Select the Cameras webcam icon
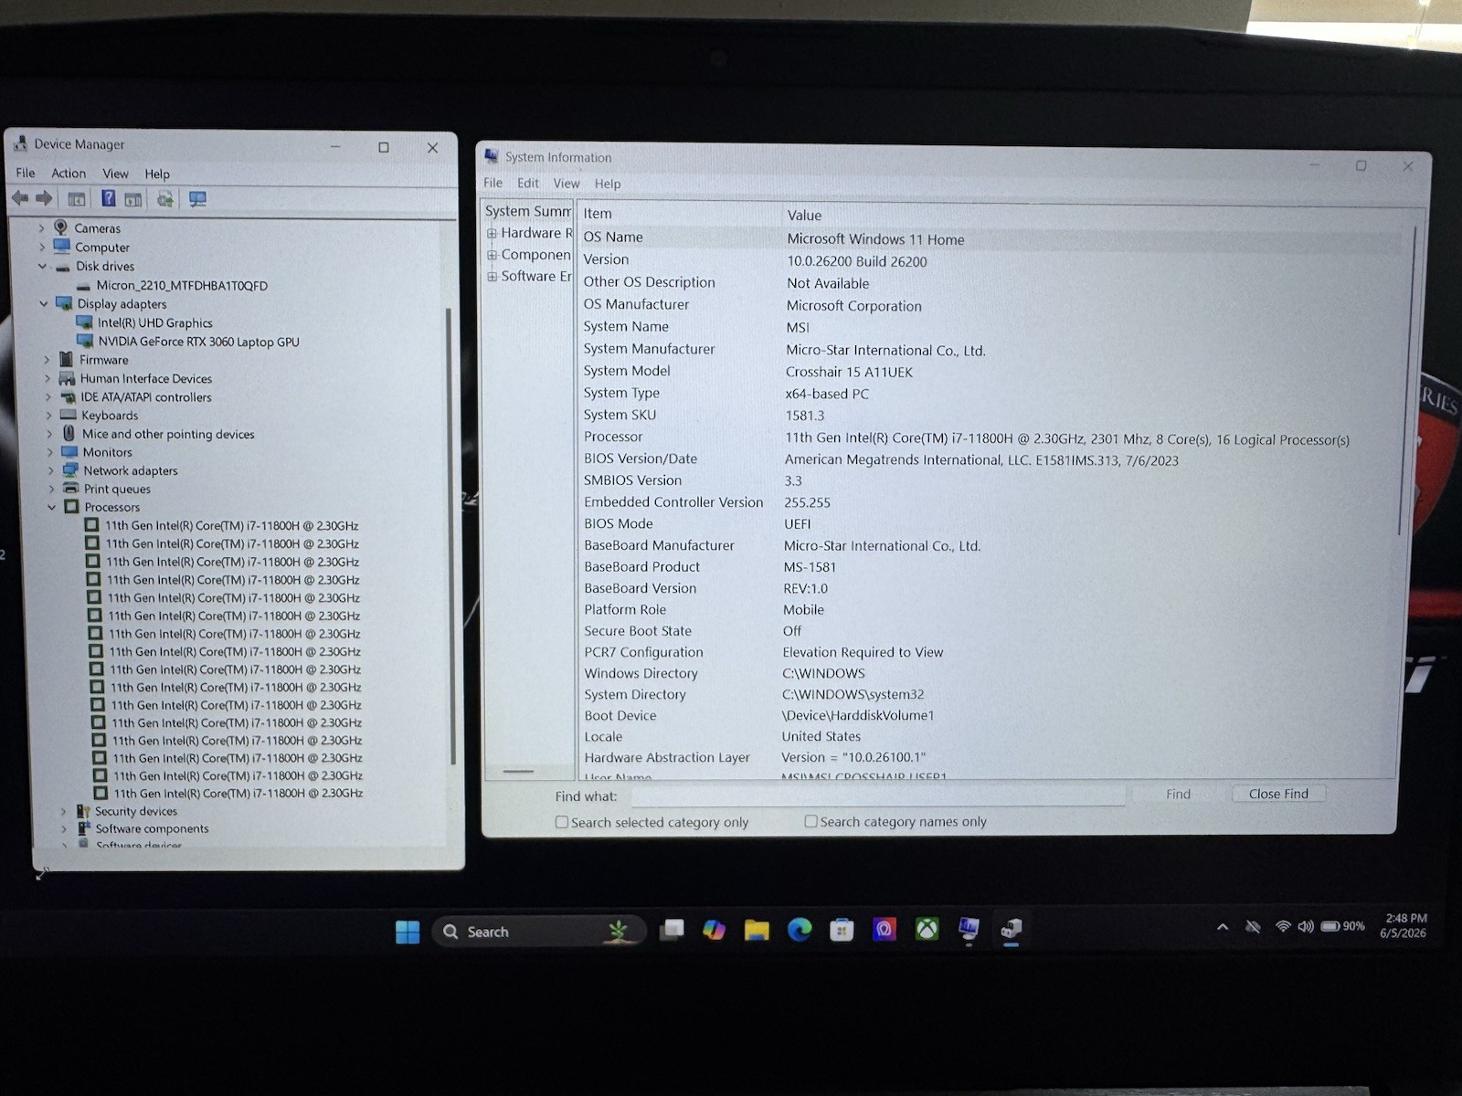1462x1096 pixels. [61, 227]
